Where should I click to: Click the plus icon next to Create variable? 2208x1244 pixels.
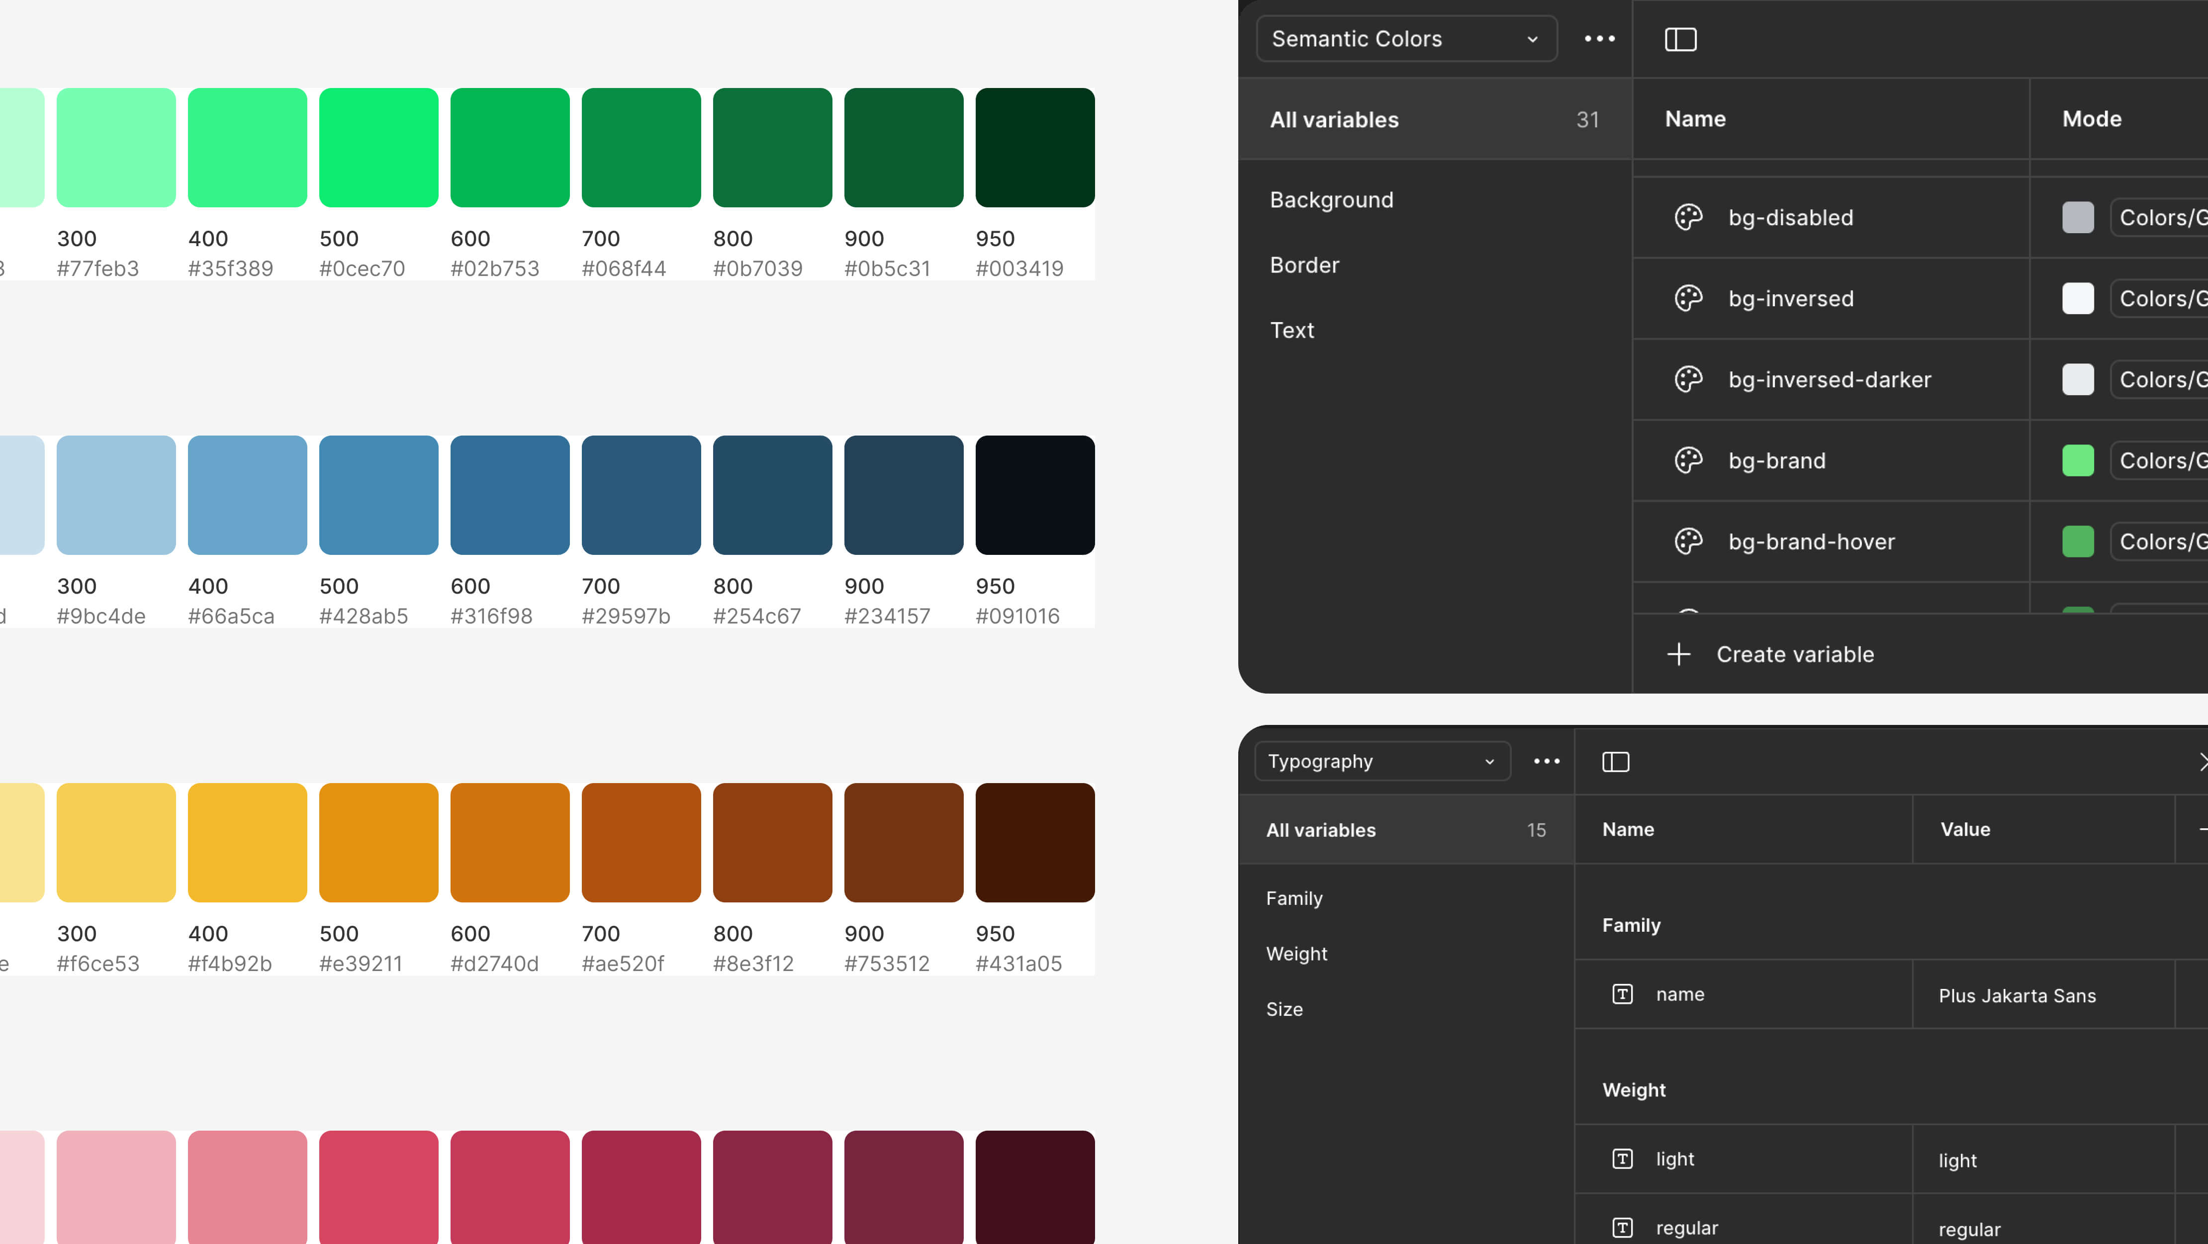click(x=1678, y=654)
